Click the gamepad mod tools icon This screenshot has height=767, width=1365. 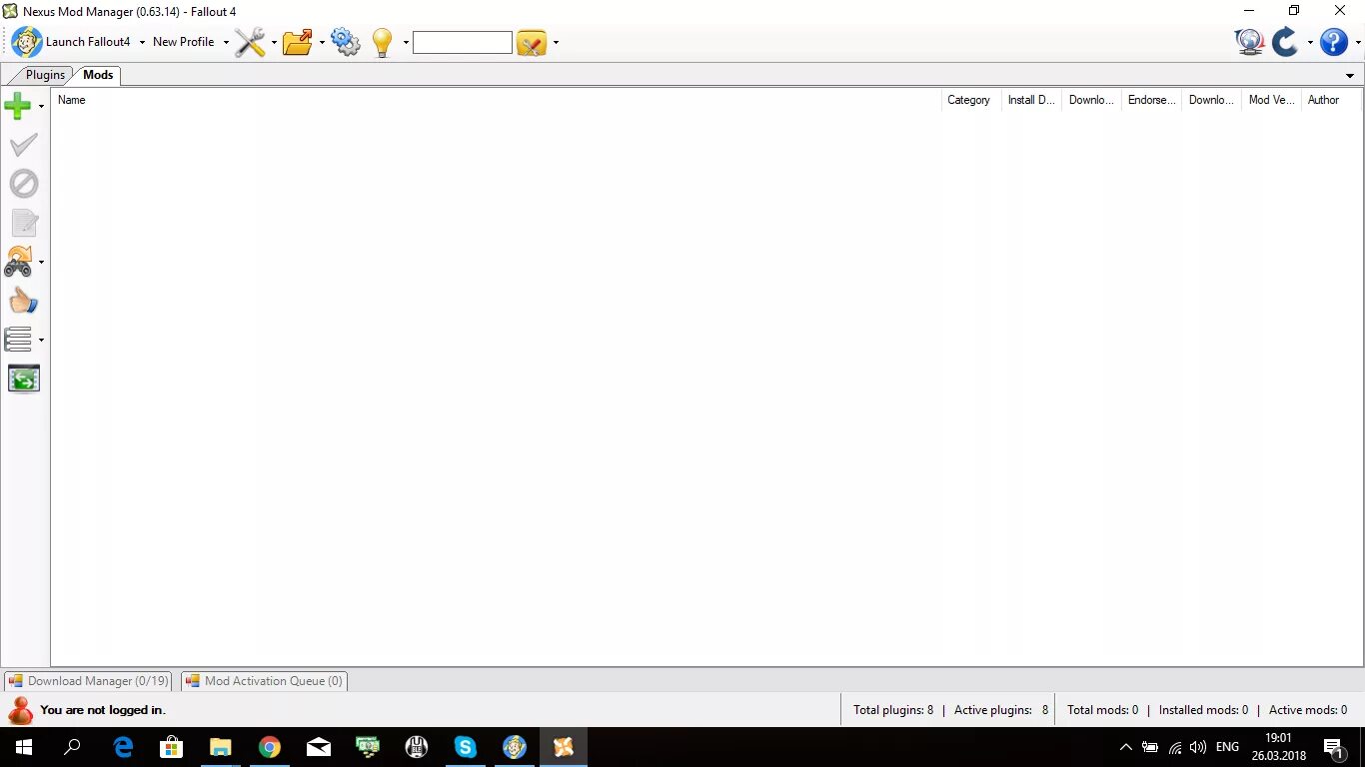tap(18, 262)
